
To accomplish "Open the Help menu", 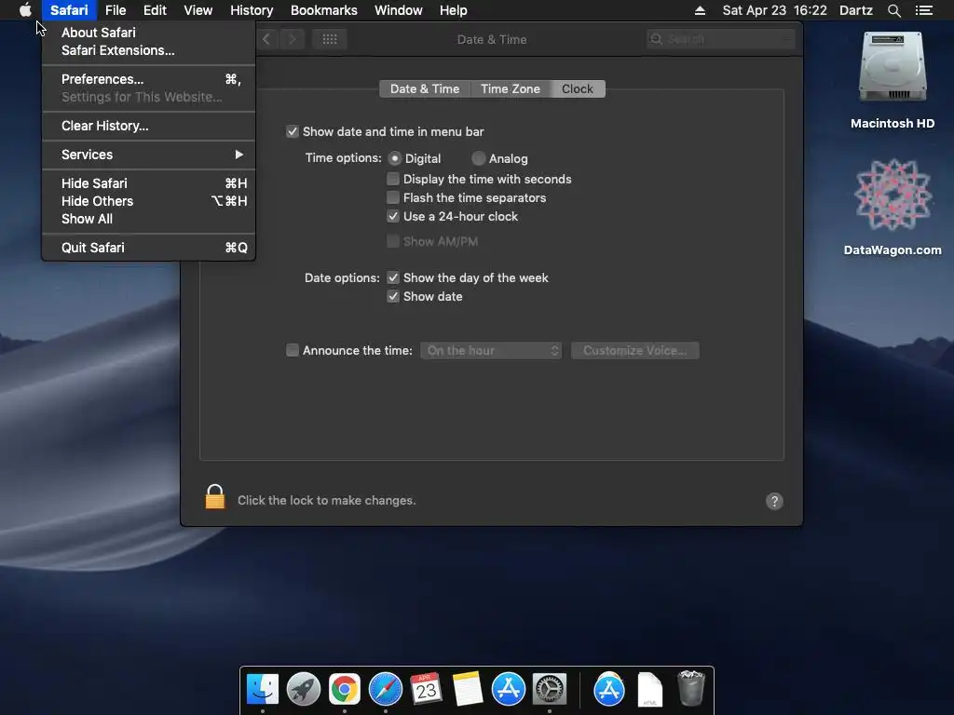I will 454,10.
